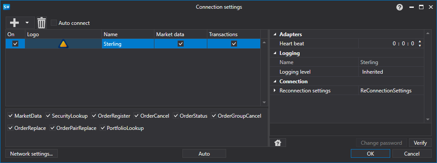Uncheck the OrderPairReplace checkbox
The width and height of the screenshot is (437, 163).
click(x=52, y=128)
